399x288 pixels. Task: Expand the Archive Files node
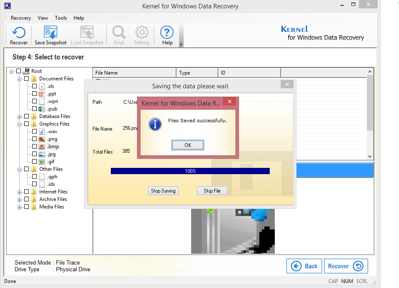19,200
